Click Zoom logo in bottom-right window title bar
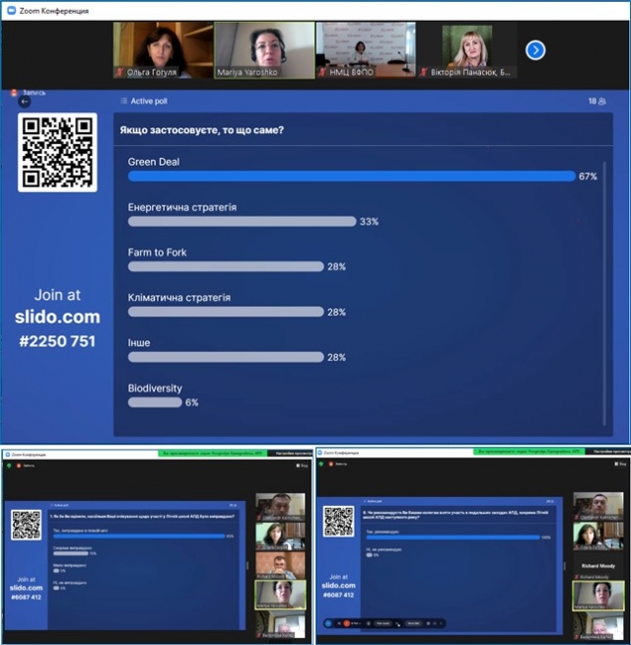Image resolution: width=631 pixels, height=645 pixels. coord(320,453)
